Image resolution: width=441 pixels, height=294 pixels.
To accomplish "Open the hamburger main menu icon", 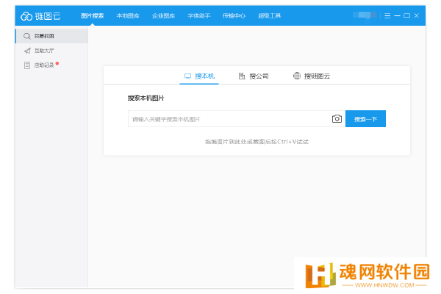I will (x=387, y=15).
